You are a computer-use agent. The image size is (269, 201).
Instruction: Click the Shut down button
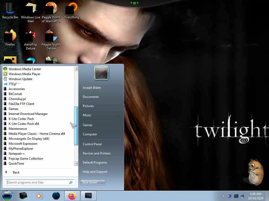[90, 182]
